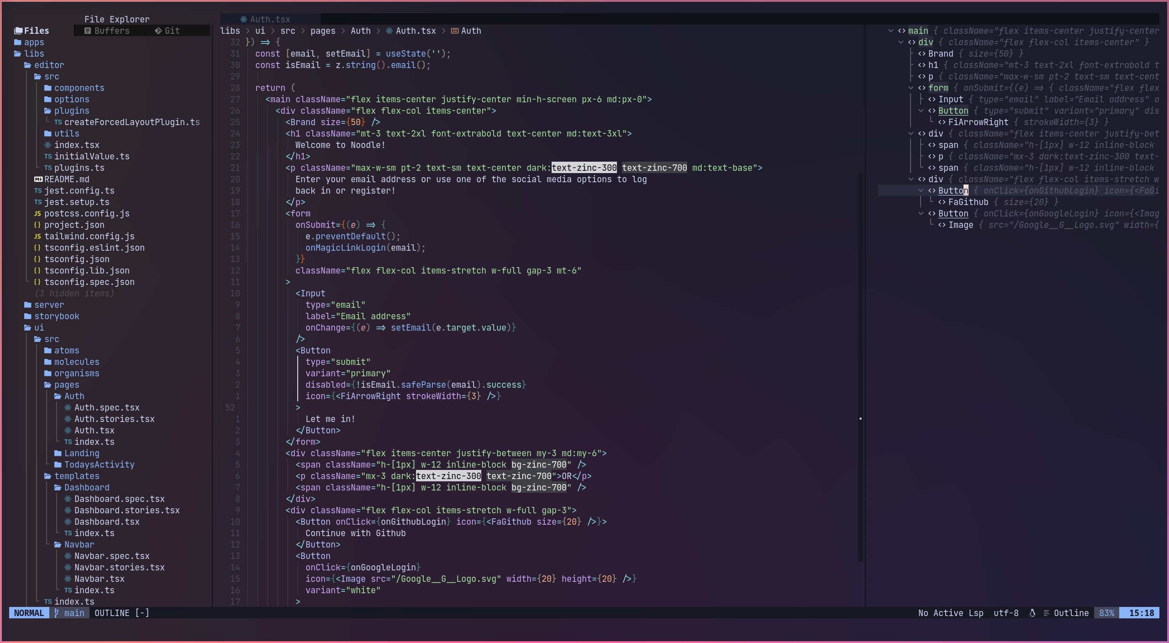Image resolution: width=1169 pixels, height=643 pixels.
Task: Click the TS icon next to createForcedLayoutPlugin.ts
Action: 58,122
